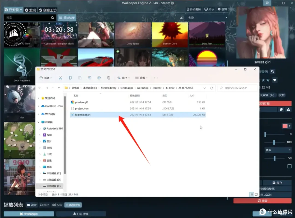Switch Explorer to large thumbnails view icon
This screenshot has height=218, width=295.
coord(256,195)
